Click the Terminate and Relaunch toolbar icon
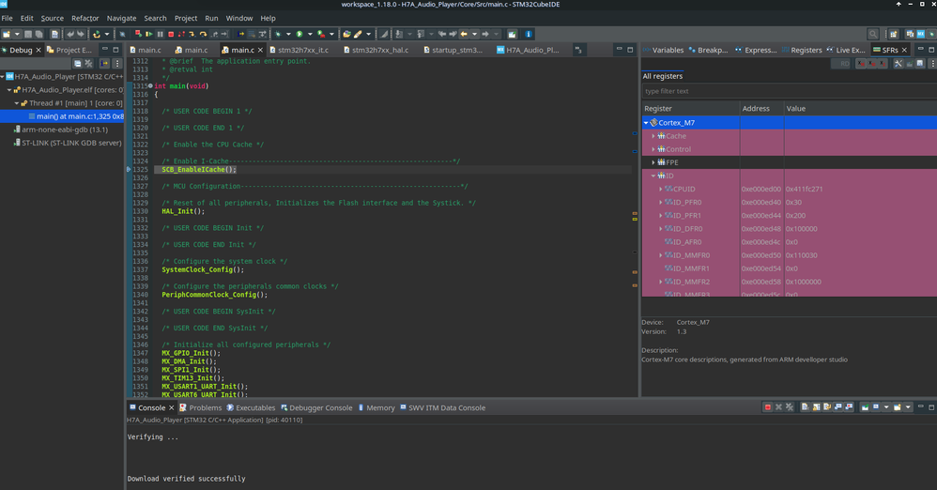Viewport: 937px width, 490px height. pyautogui.click(x=138, y=34)
